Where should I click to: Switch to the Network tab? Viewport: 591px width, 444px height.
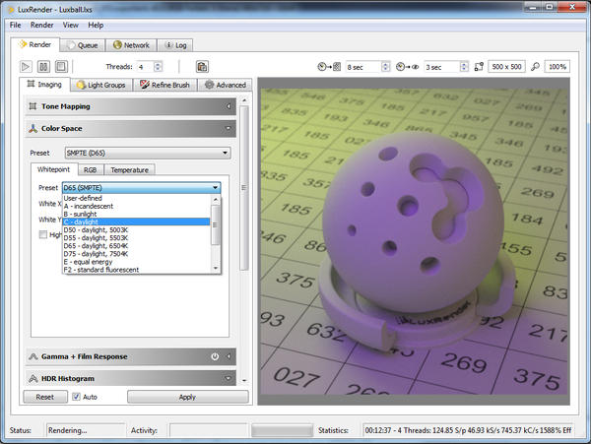click(131, 45)
